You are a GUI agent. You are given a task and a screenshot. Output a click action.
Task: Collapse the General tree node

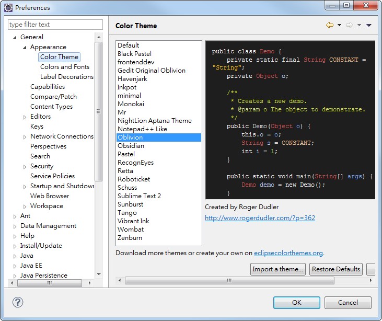15,38
